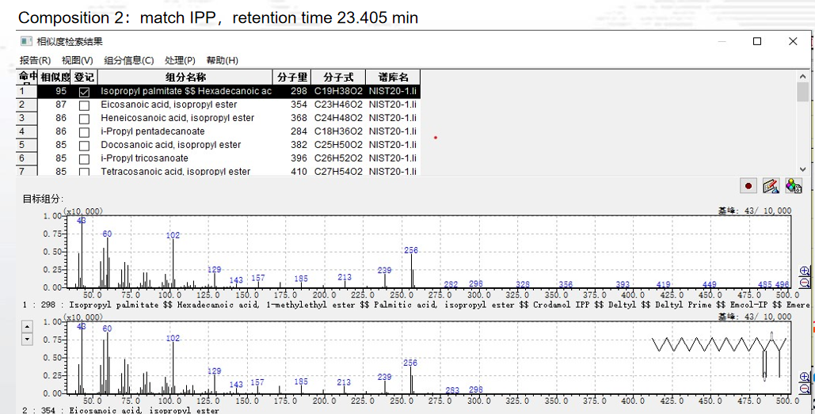
Task: Click the 谱库名 column header
Action: [393, 78]
